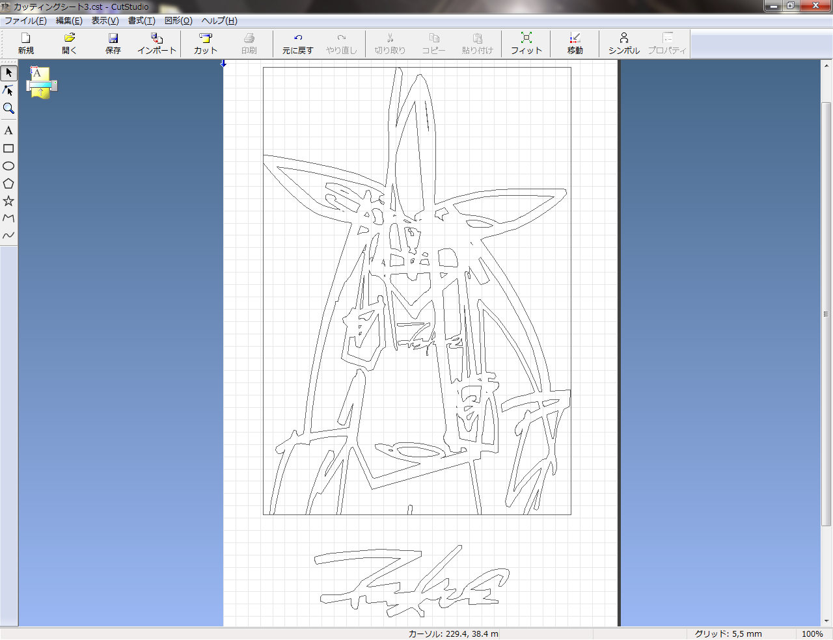Click the cursor coordinates in status bar
833x640 pixels.
click(x=454, y=633)
